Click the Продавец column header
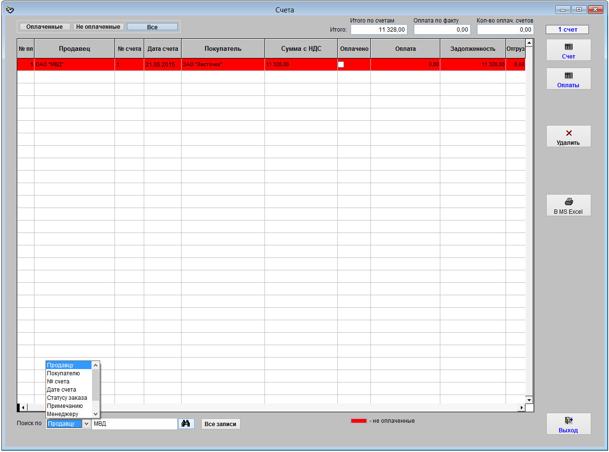This screenshot has height=452, width=609. pyautogui.click(x=75, y=48)
